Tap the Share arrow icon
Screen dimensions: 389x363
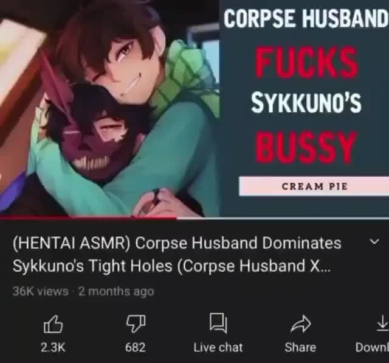pos(300,323)
